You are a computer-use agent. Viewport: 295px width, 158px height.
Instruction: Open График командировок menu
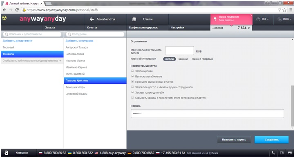(143, 28)
